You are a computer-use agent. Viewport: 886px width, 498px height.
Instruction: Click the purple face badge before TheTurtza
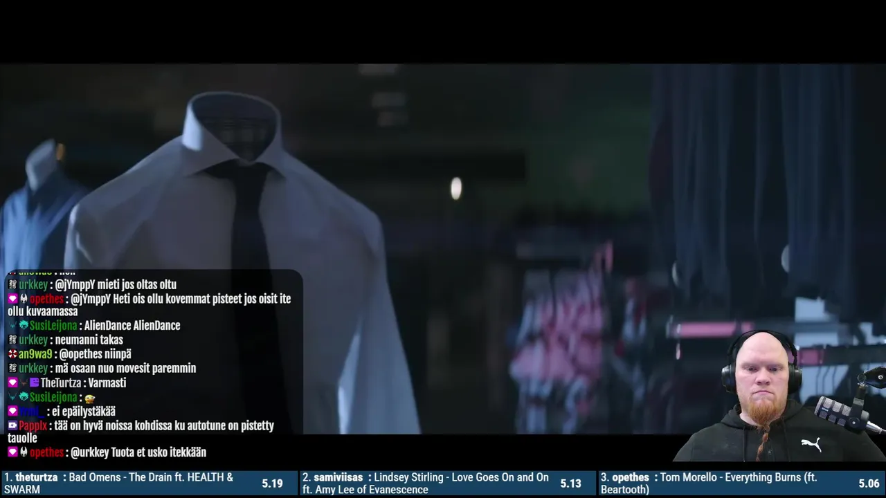34,382
